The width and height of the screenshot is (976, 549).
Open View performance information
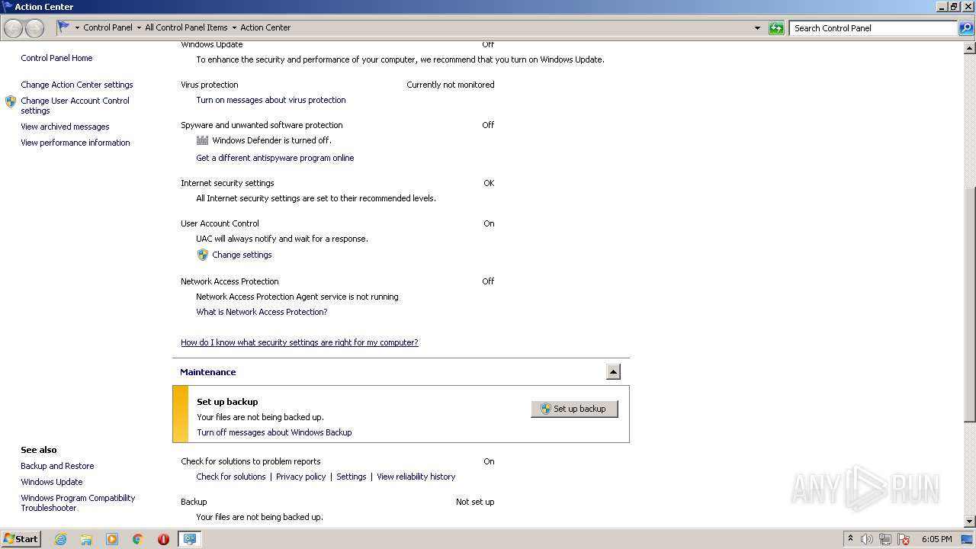tap(75, 143)
